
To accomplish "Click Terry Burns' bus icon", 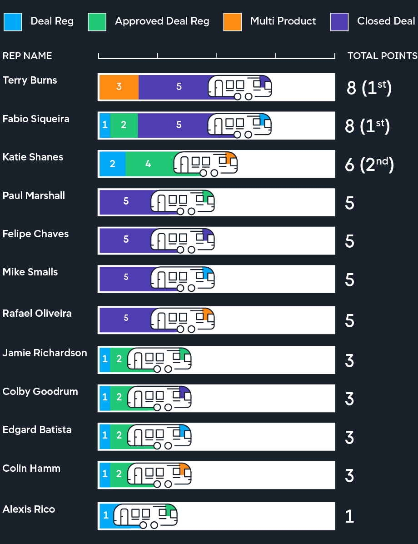I will tap(239, 86).
